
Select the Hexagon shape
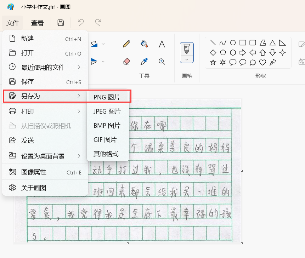(x=233, y=52)
